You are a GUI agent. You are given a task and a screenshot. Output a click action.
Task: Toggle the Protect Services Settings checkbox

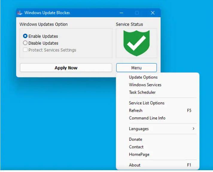(25, 50)
